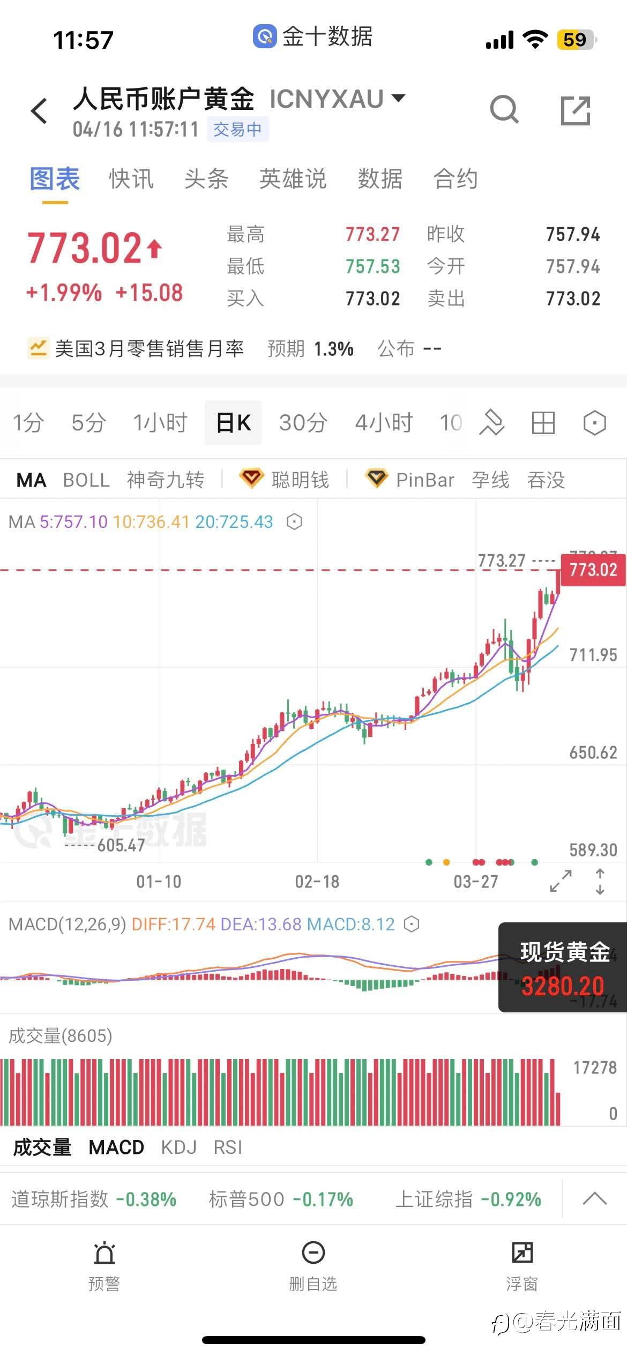Screen dimensions: 627x1357
Task: Tap the battery indicator in status bar
Action: [577, 39]
